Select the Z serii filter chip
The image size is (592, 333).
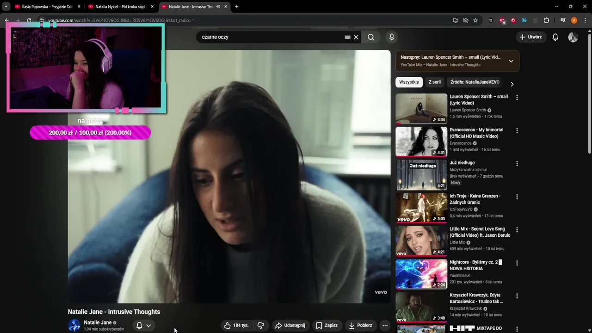pos(435,82)
